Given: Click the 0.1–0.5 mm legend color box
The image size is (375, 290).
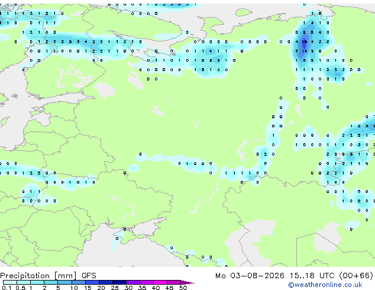Looking at the screenshot, I should (10, 282).
